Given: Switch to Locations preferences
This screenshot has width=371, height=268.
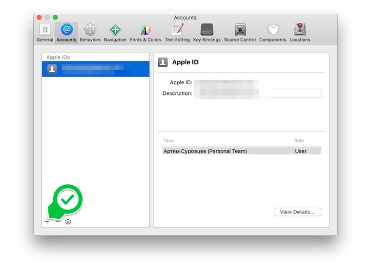Looking at the screenshot, I should click(x=300, y=33).
